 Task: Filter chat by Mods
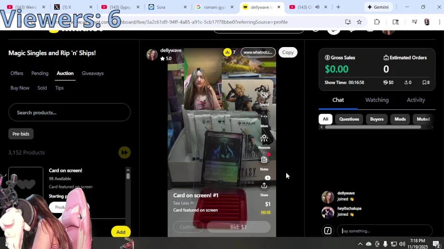[x=400, y=119]
